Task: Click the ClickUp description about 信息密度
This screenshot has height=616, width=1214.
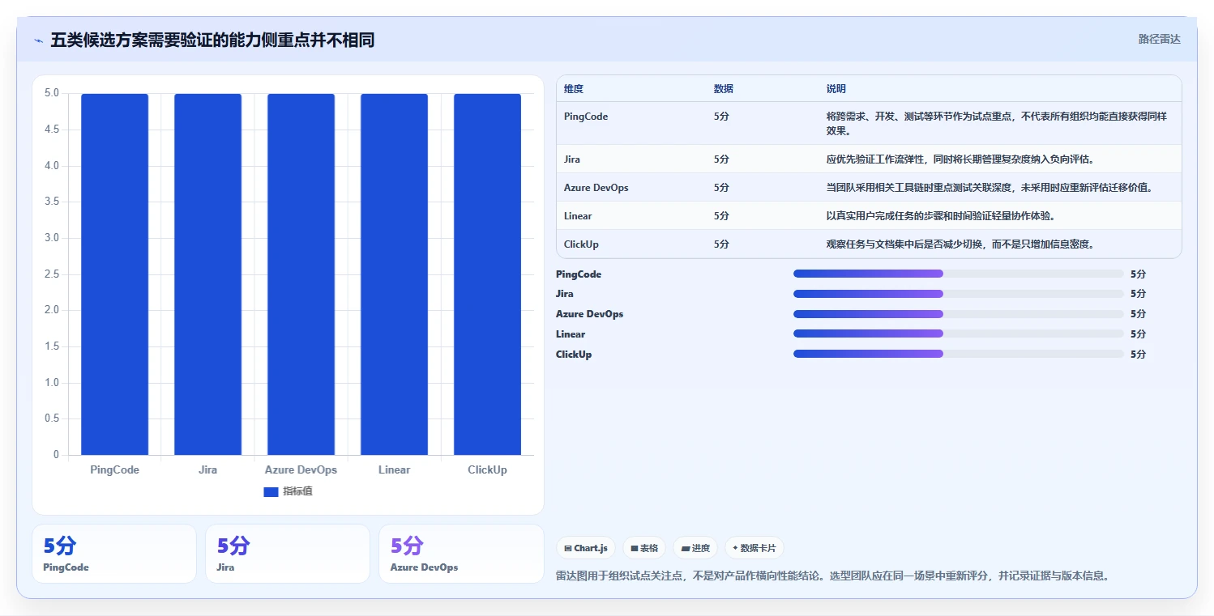Action: tap(960, 244)
